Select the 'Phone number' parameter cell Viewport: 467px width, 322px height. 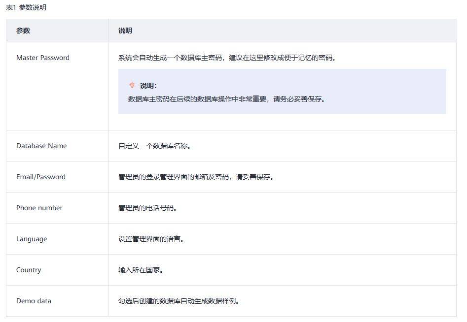(39, 208)
